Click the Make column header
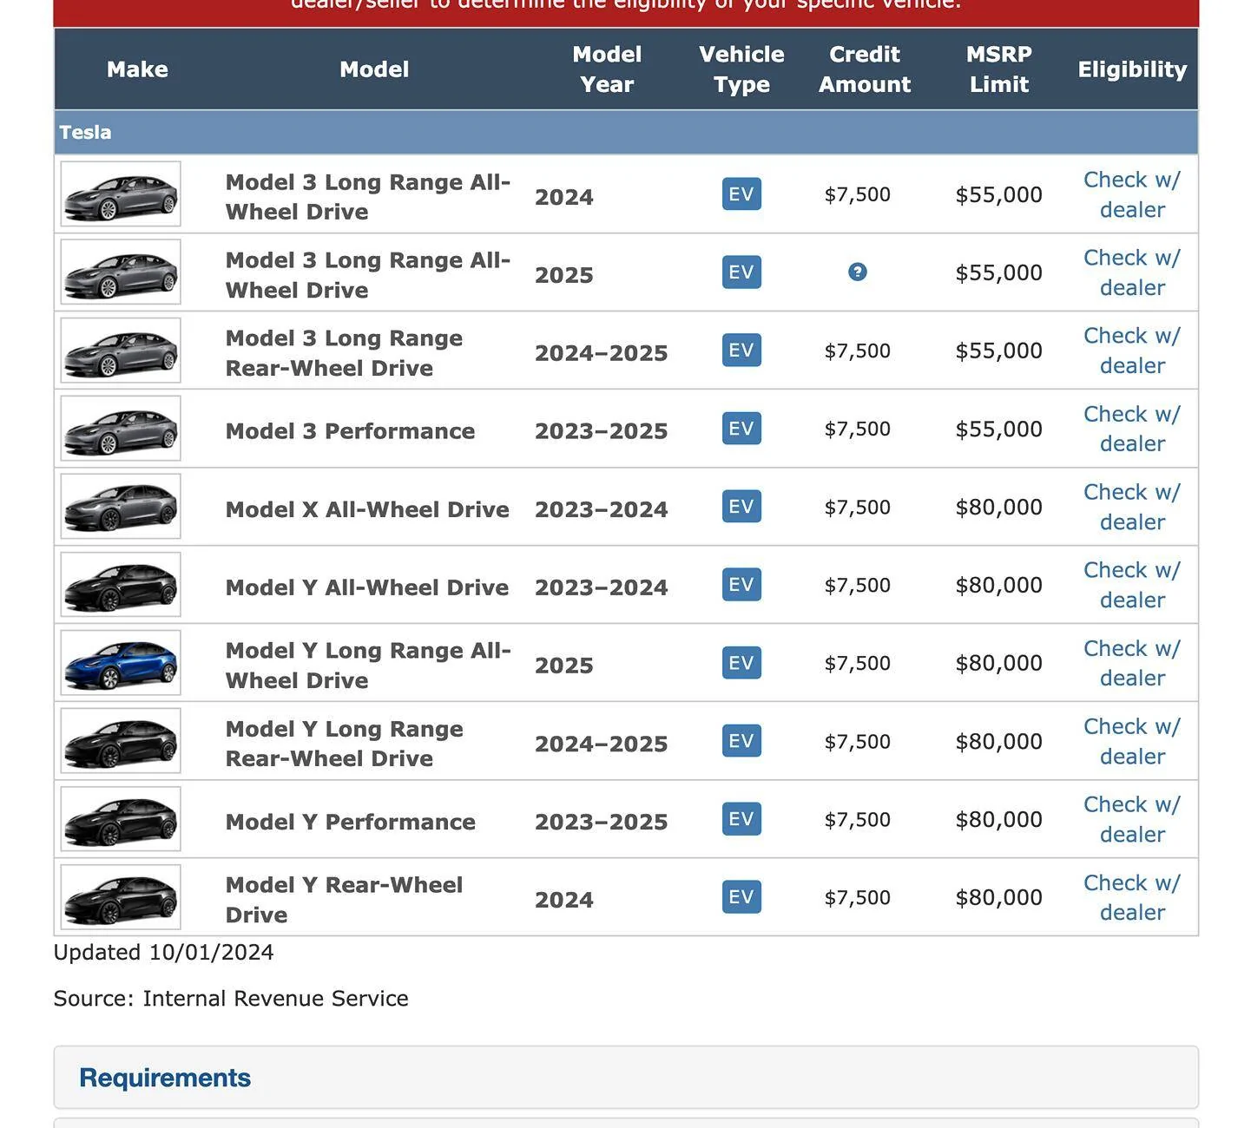 pos(137,69)
